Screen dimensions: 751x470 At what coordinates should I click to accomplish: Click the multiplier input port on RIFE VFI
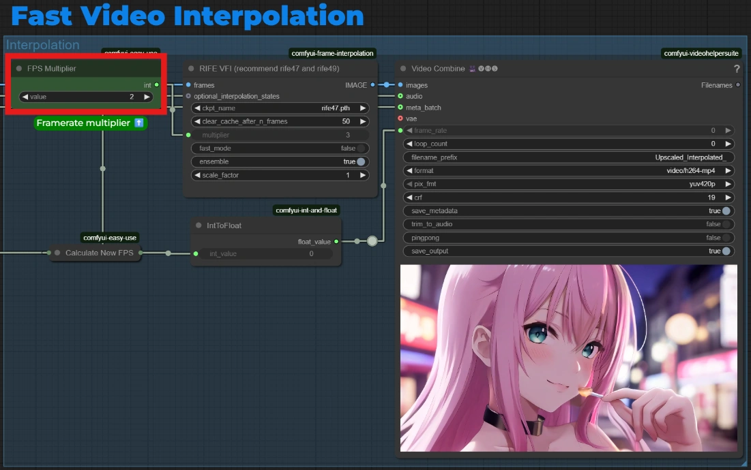tap(188, 135)
